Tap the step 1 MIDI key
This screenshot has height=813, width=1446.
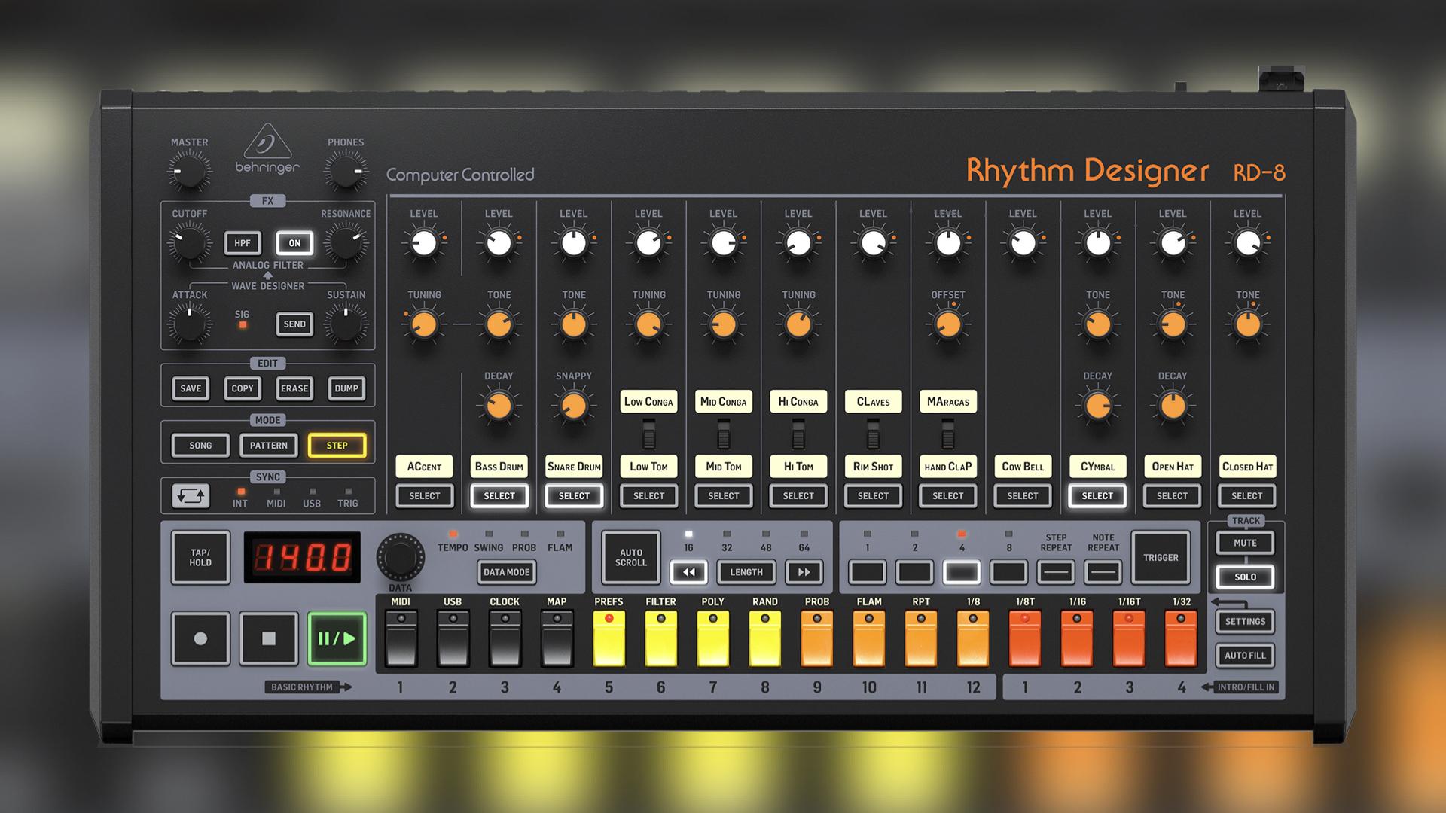[x=401, y=639]
